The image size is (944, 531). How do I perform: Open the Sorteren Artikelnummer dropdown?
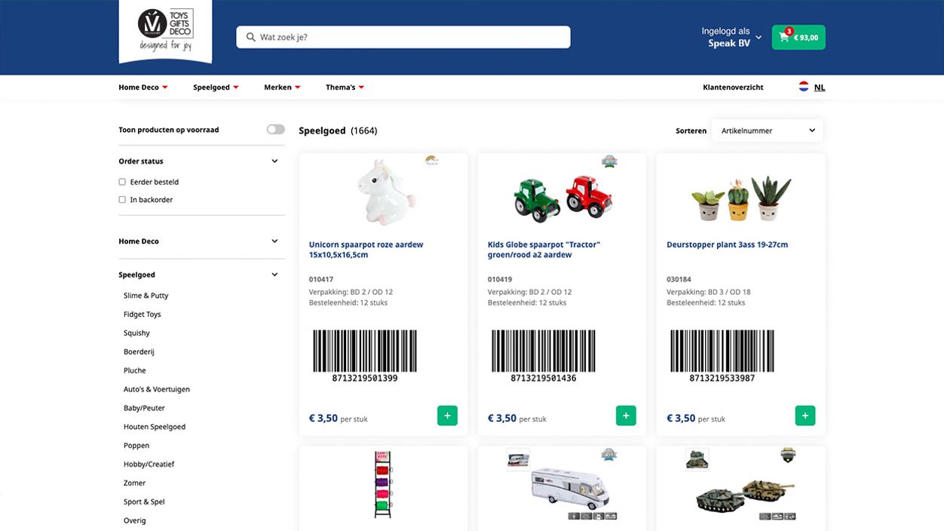pos(767,130)
